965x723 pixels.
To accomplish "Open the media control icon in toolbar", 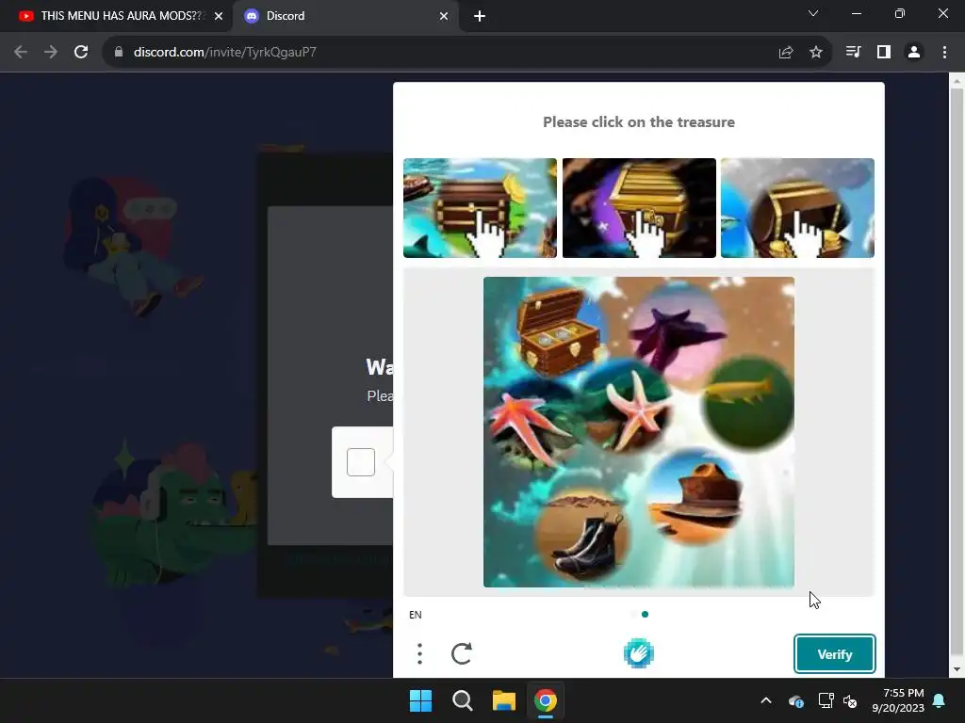I will click(x=853, y=53).
